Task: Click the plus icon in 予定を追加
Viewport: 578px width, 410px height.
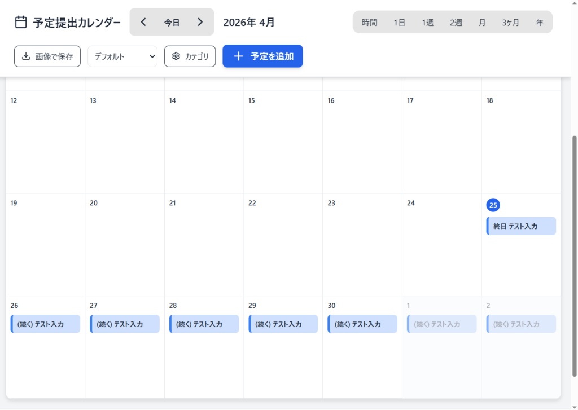Action: [x=238, y=56]
